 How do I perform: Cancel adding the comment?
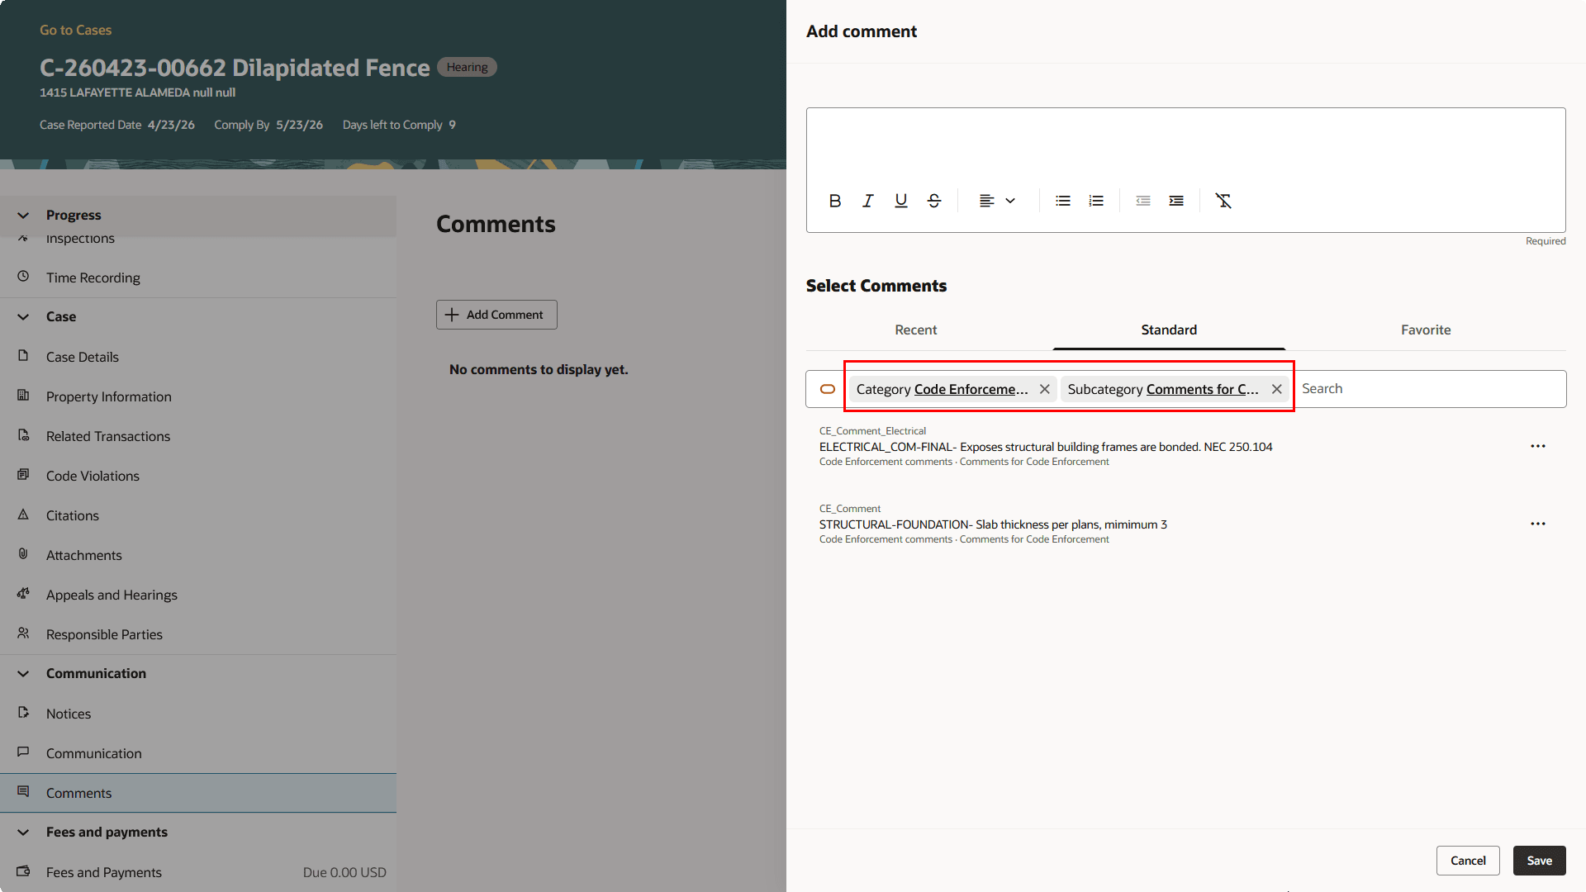(1468, 861)
